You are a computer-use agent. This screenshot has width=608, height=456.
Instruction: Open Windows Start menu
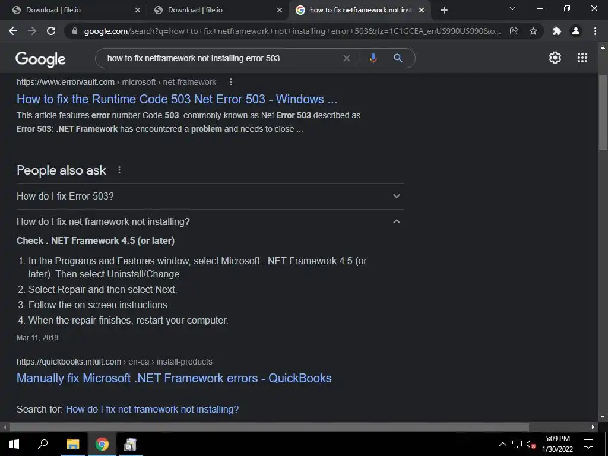[14, 444]
